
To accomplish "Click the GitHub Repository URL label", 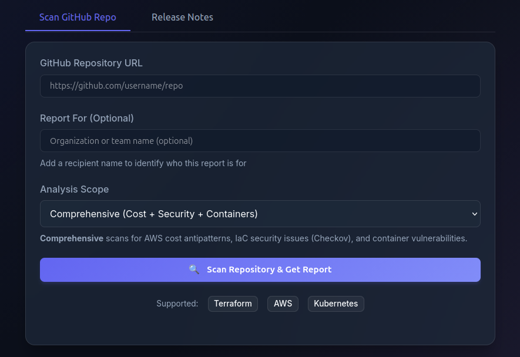I will [91, 63].
